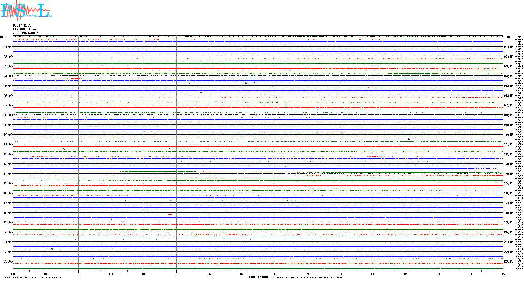Click minute marker 05 on bottom axis
The image size is (524, 281).
tap(176, 274)
